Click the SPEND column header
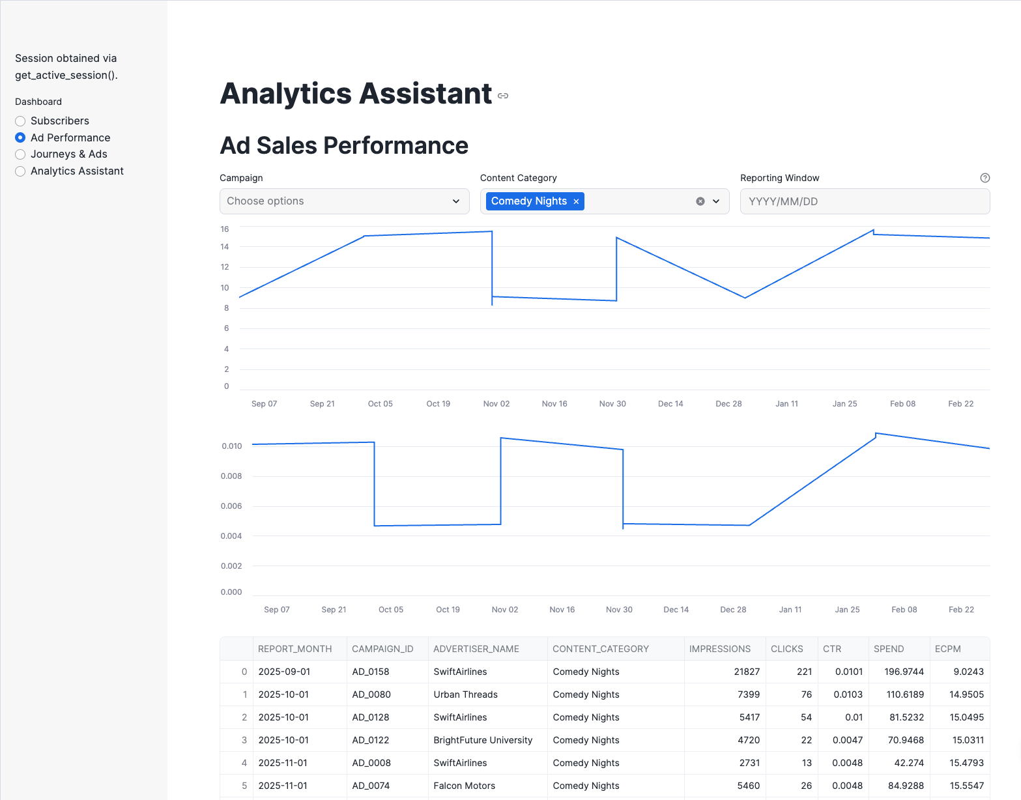Screen dimensions: 1021x800 [888, 649]
